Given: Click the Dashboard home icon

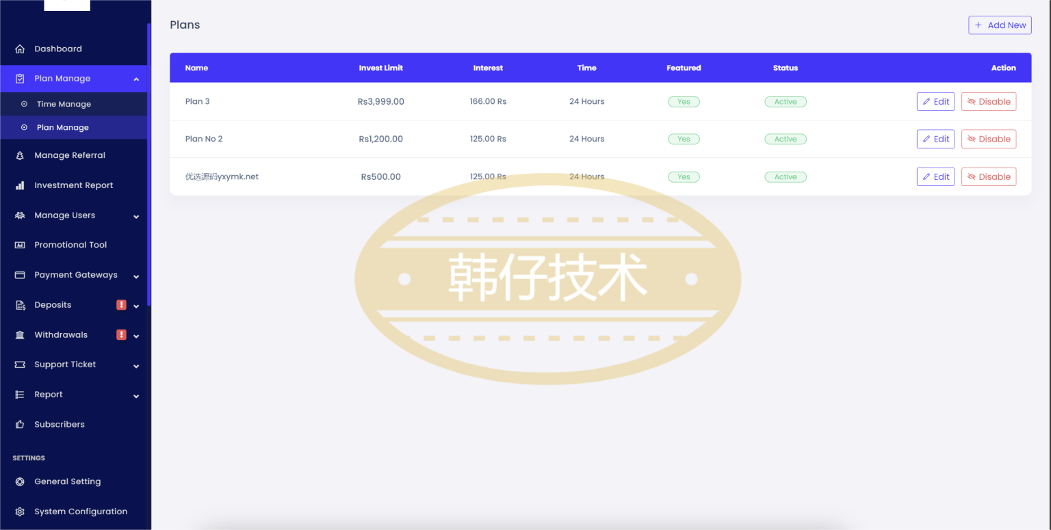Looking at the screenshot, I should [20, 49].
